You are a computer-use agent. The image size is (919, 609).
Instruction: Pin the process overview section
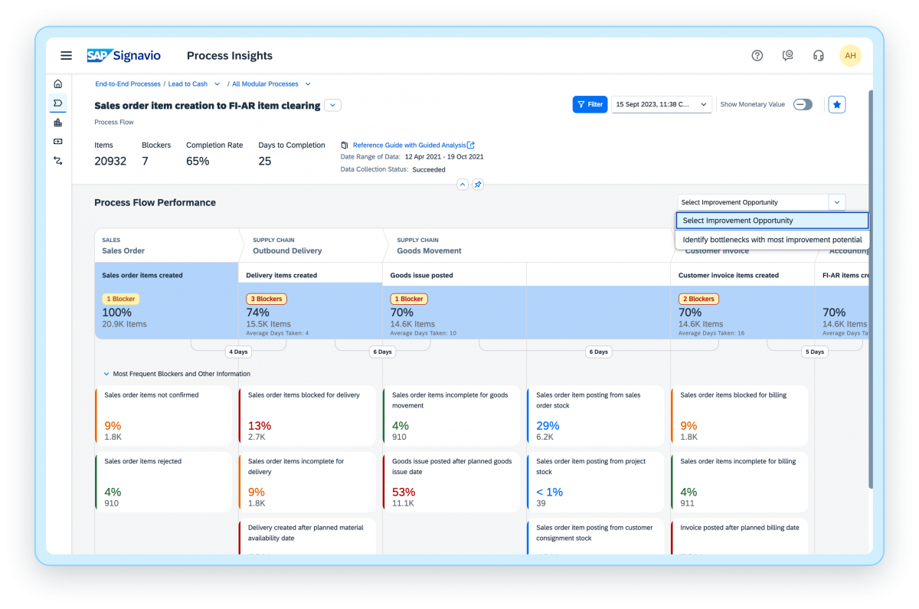click(478, 185)
